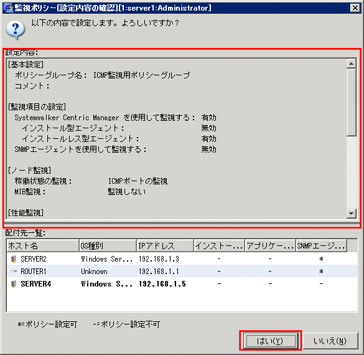Click the settings pane scrollbar thumb
Screen dimensions: 364x355
coord(351,102)
